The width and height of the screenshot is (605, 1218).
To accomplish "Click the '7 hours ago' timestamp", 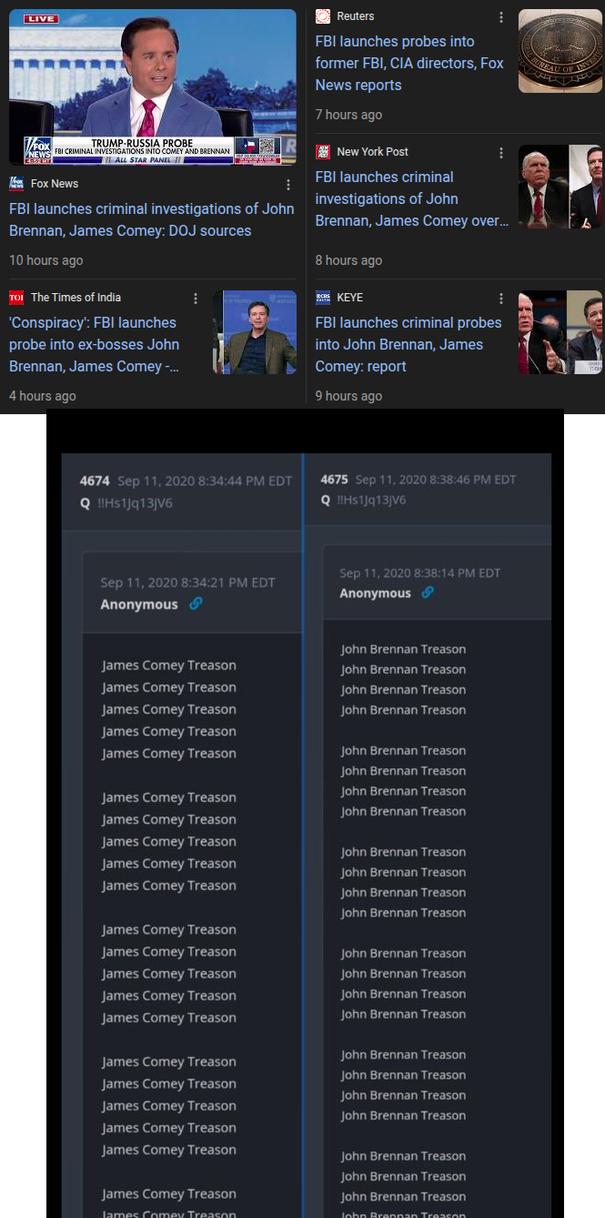I will coord(348,115).
